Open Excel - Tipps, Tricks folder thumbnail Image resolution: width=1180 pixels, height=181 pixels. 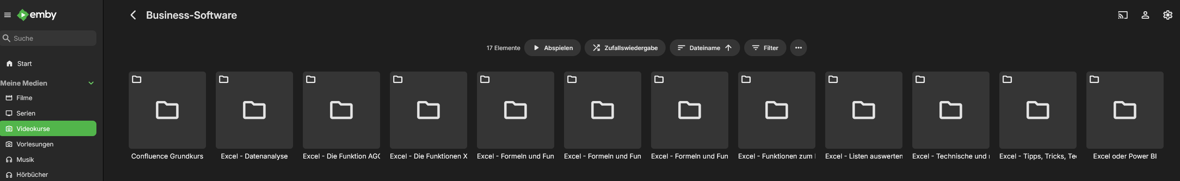[1038, 110]
